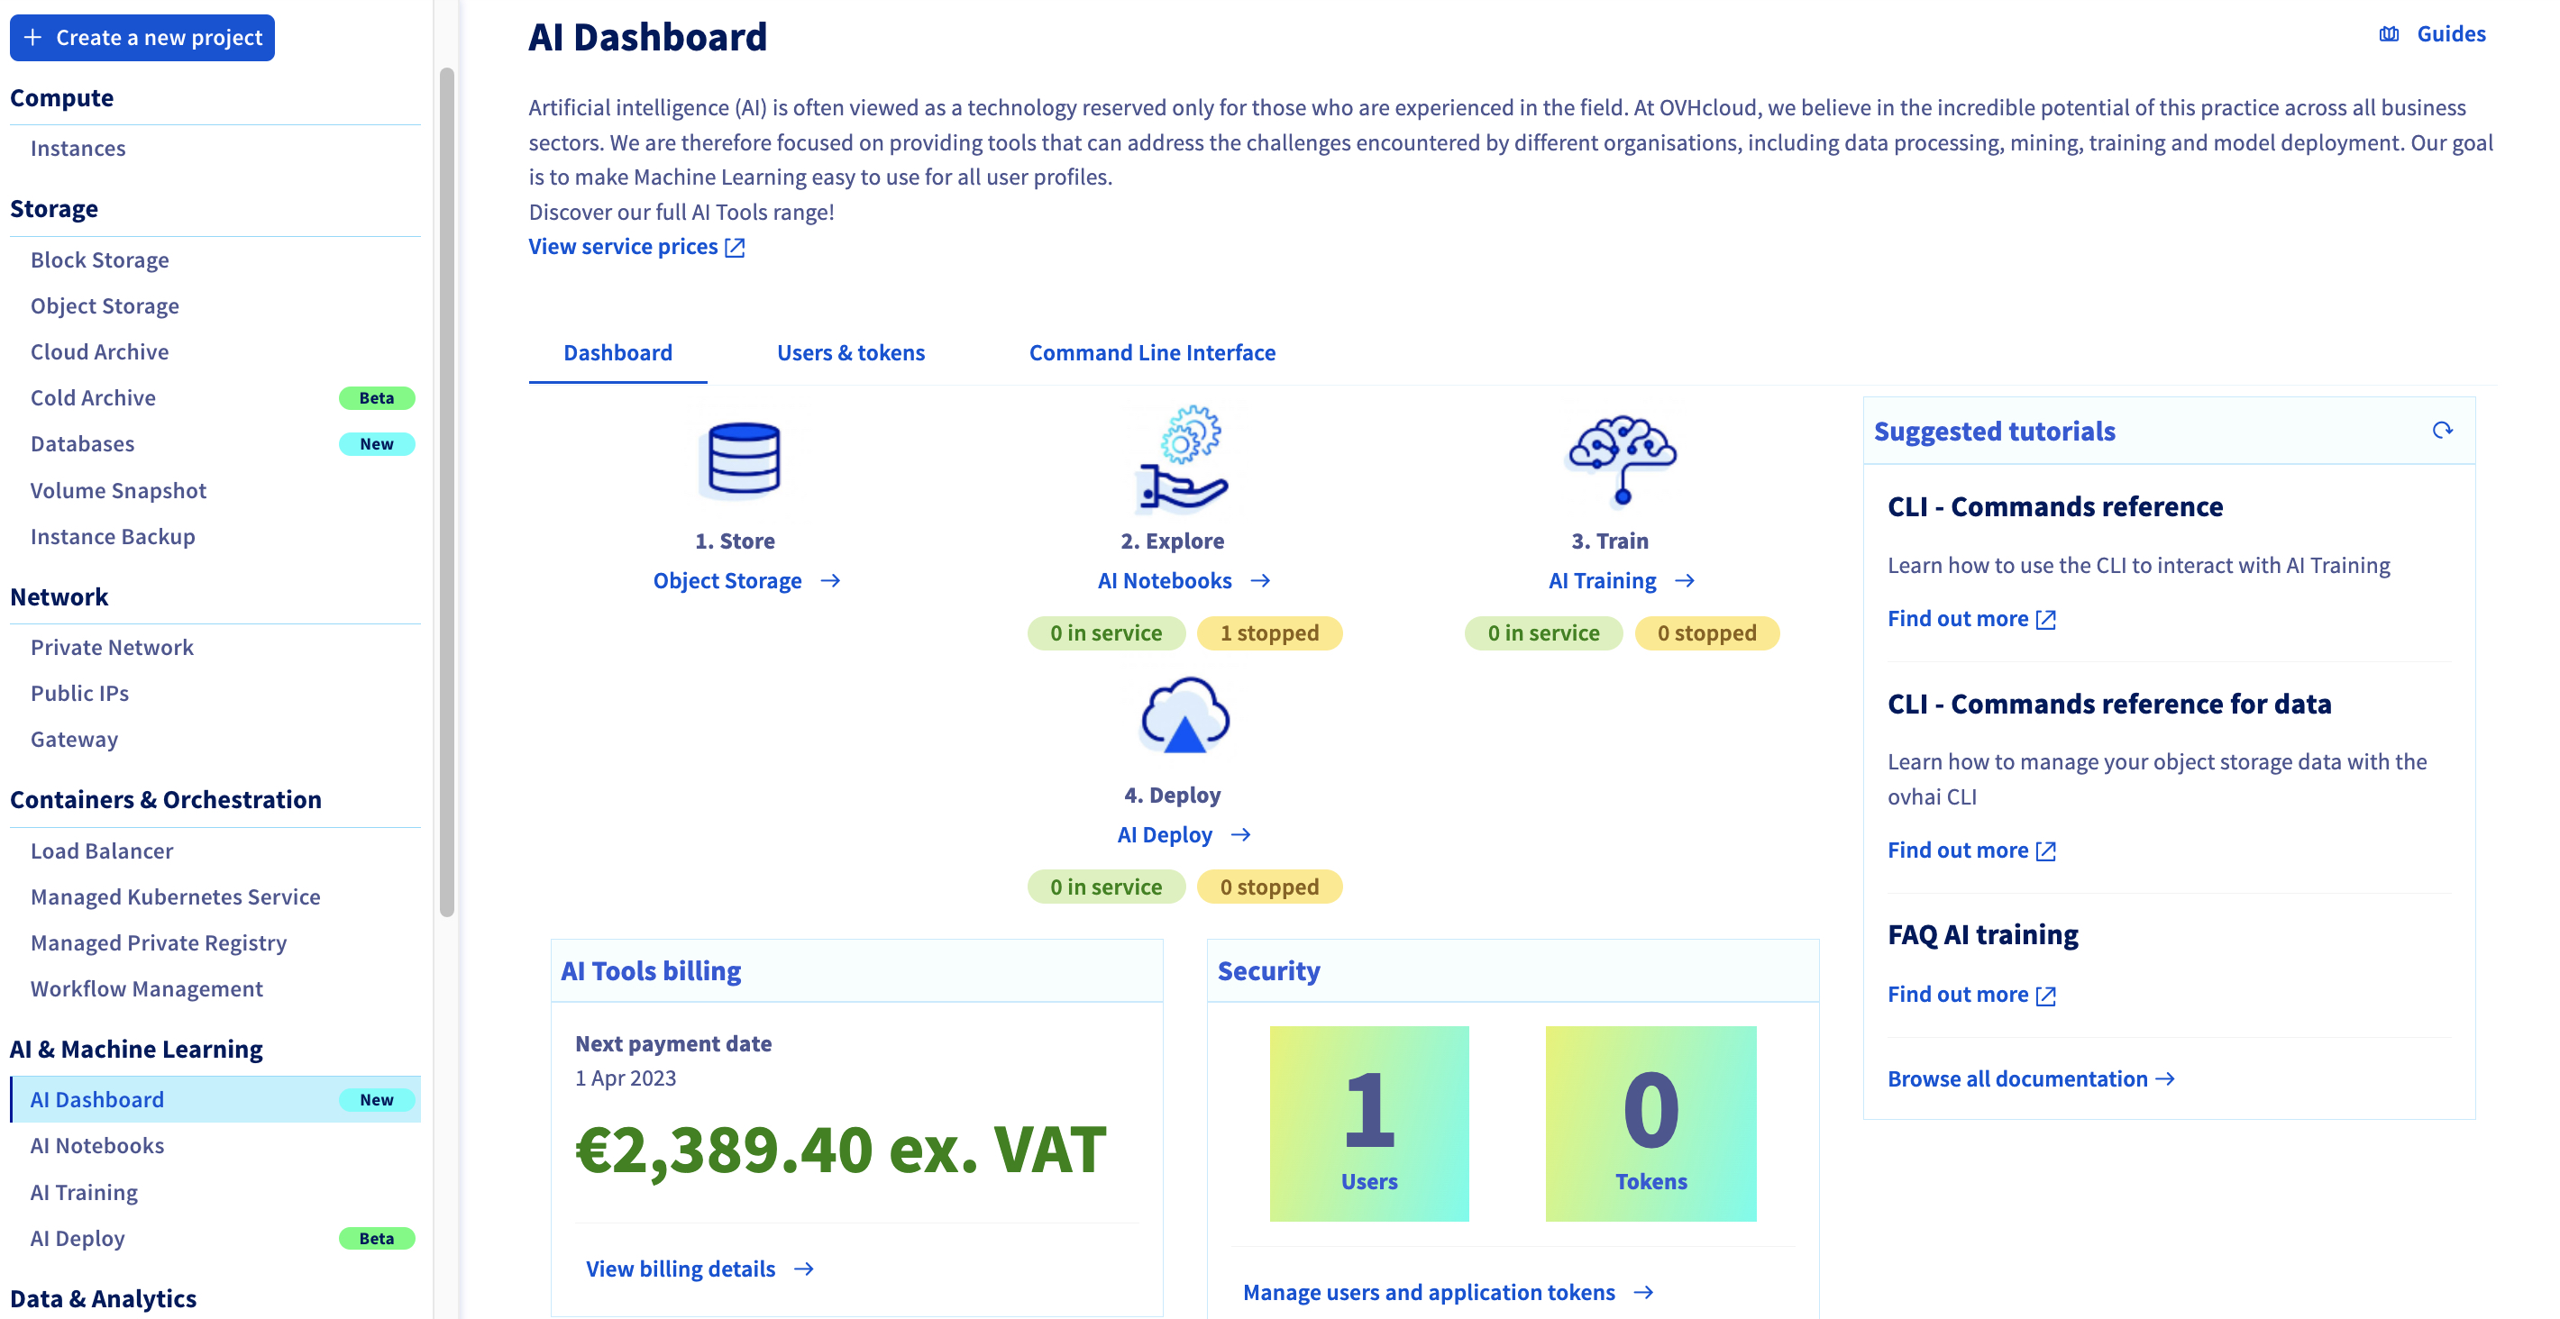This screenshot has width=2560, height=1319.
Task: Switch to the Users & tokens tab
Action: pyautogui.click(x=851, y=352)
